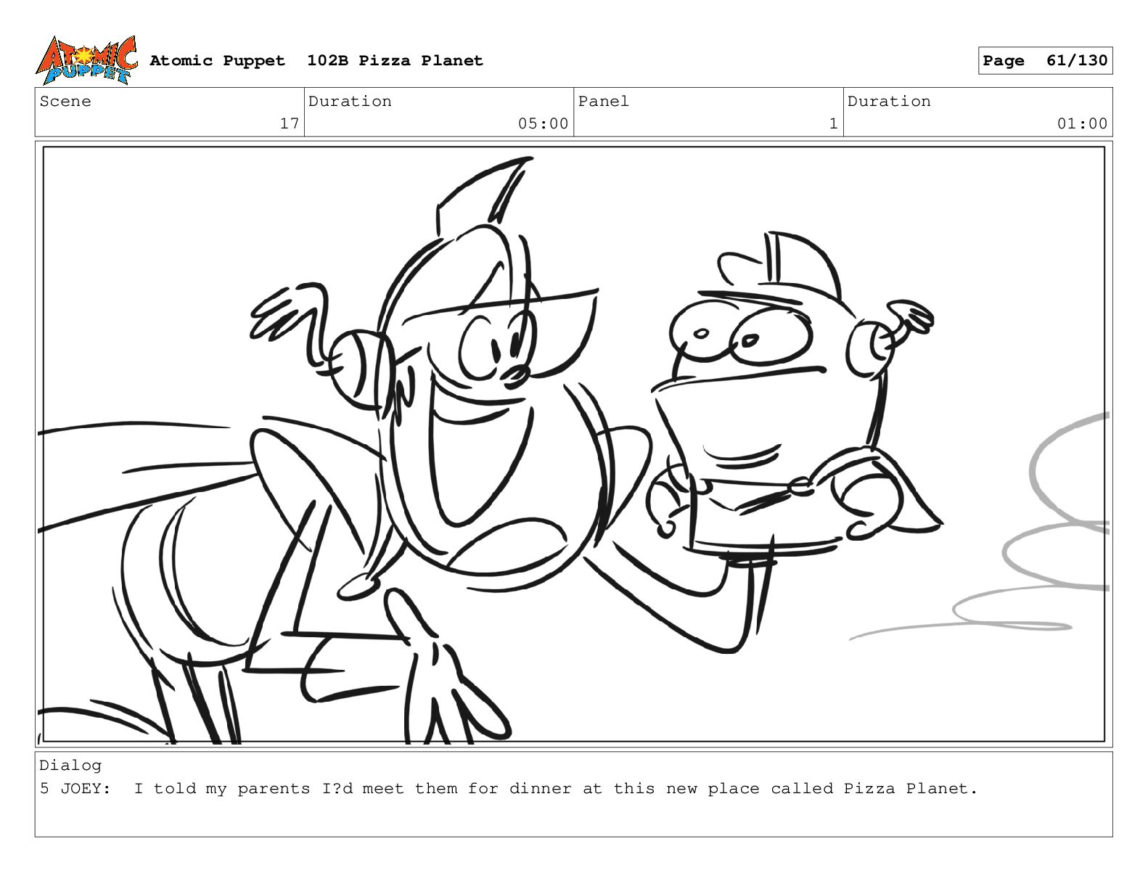Select the title text 'Atomic Puppet 102B Pizza Planet'
Viewport: 1148px width, 889px height.
(316, 61)
